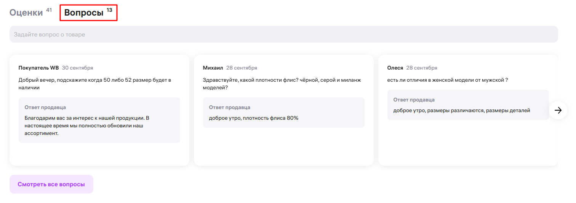Screen dimensions: 576x203
Task: Click the seller answer about sizes differing
Action: [461, 111]
